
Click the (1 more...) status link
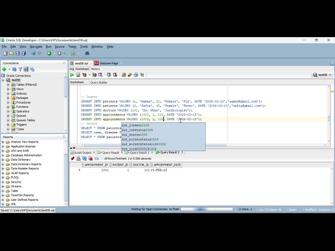245,209
